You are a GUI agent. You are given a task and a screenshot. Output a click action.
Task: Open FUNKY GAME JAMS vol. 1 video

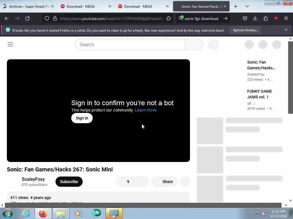(x=260, y=94)
